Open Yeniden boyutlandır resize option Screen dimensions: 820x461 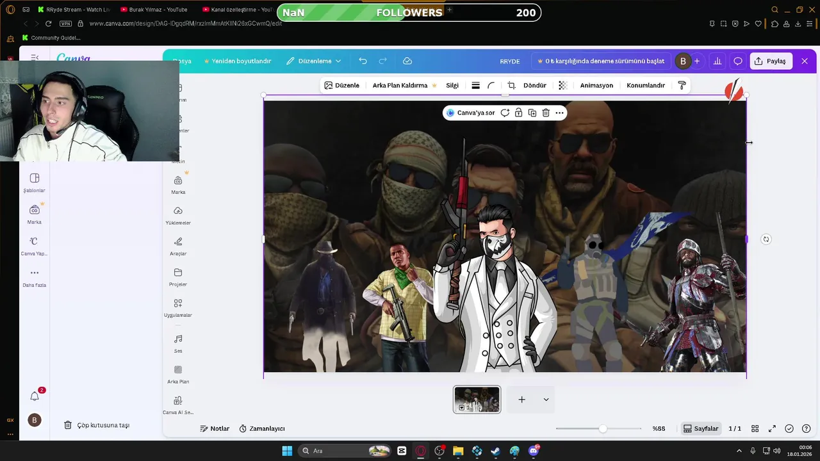click(237, 61)
